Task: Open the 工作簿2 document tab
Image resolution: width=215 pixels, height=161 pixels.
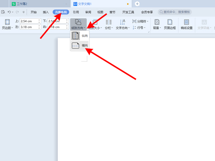Action: [x=21, y=4]
